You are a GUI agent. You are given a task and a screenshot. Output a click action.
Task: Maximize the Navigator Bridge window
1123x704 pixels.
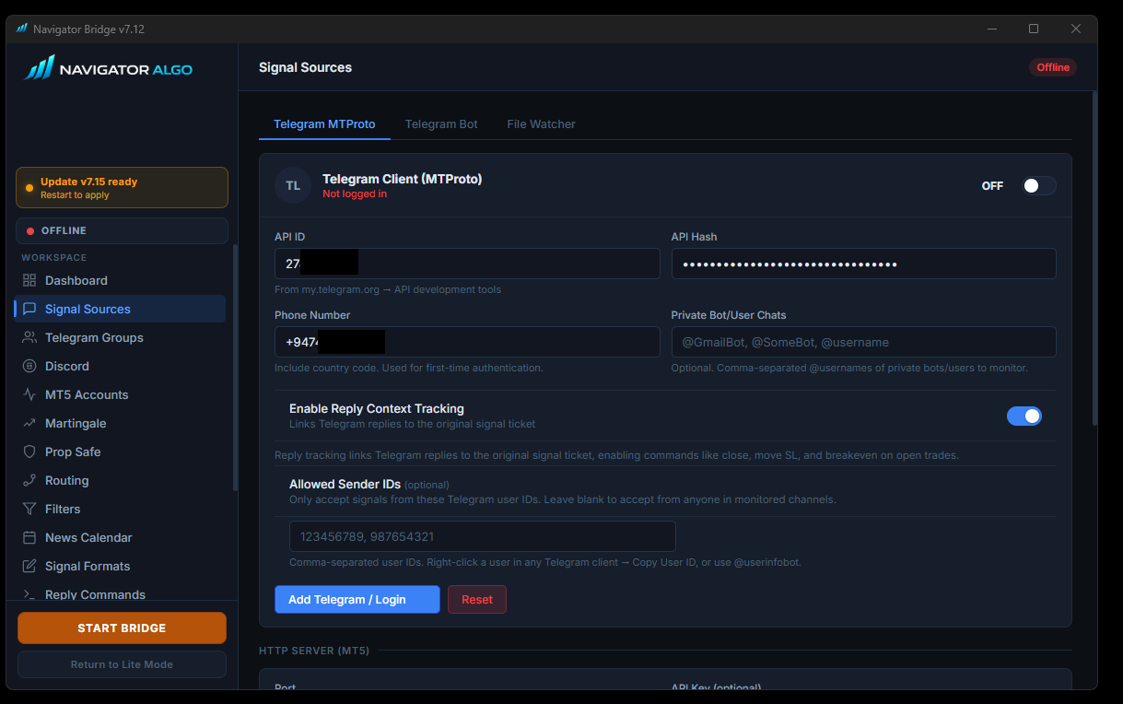pos(1034,29)
